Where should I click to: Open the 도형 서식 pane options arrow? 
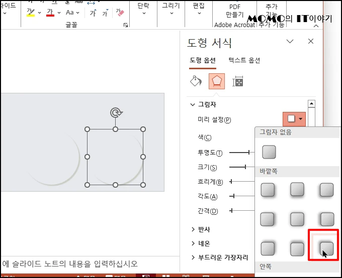[290, 41]
